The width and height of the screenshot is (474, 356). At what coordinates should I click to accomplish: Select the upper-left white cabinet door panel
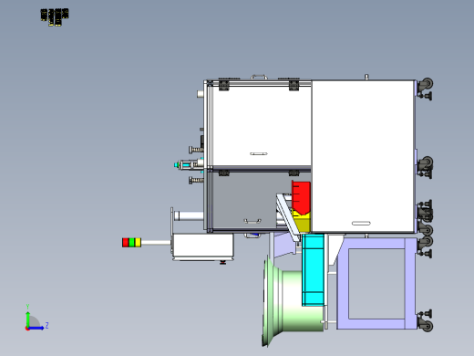pos(262,126)
